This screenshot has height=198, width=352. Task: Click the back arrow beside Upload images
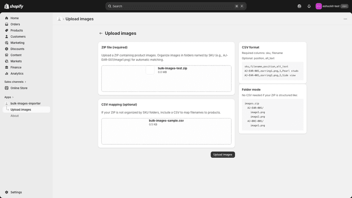point(101,33)
